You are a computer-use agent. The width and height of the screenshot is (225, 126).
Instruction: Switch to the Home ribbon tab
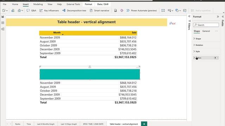[x=15, y=4]
